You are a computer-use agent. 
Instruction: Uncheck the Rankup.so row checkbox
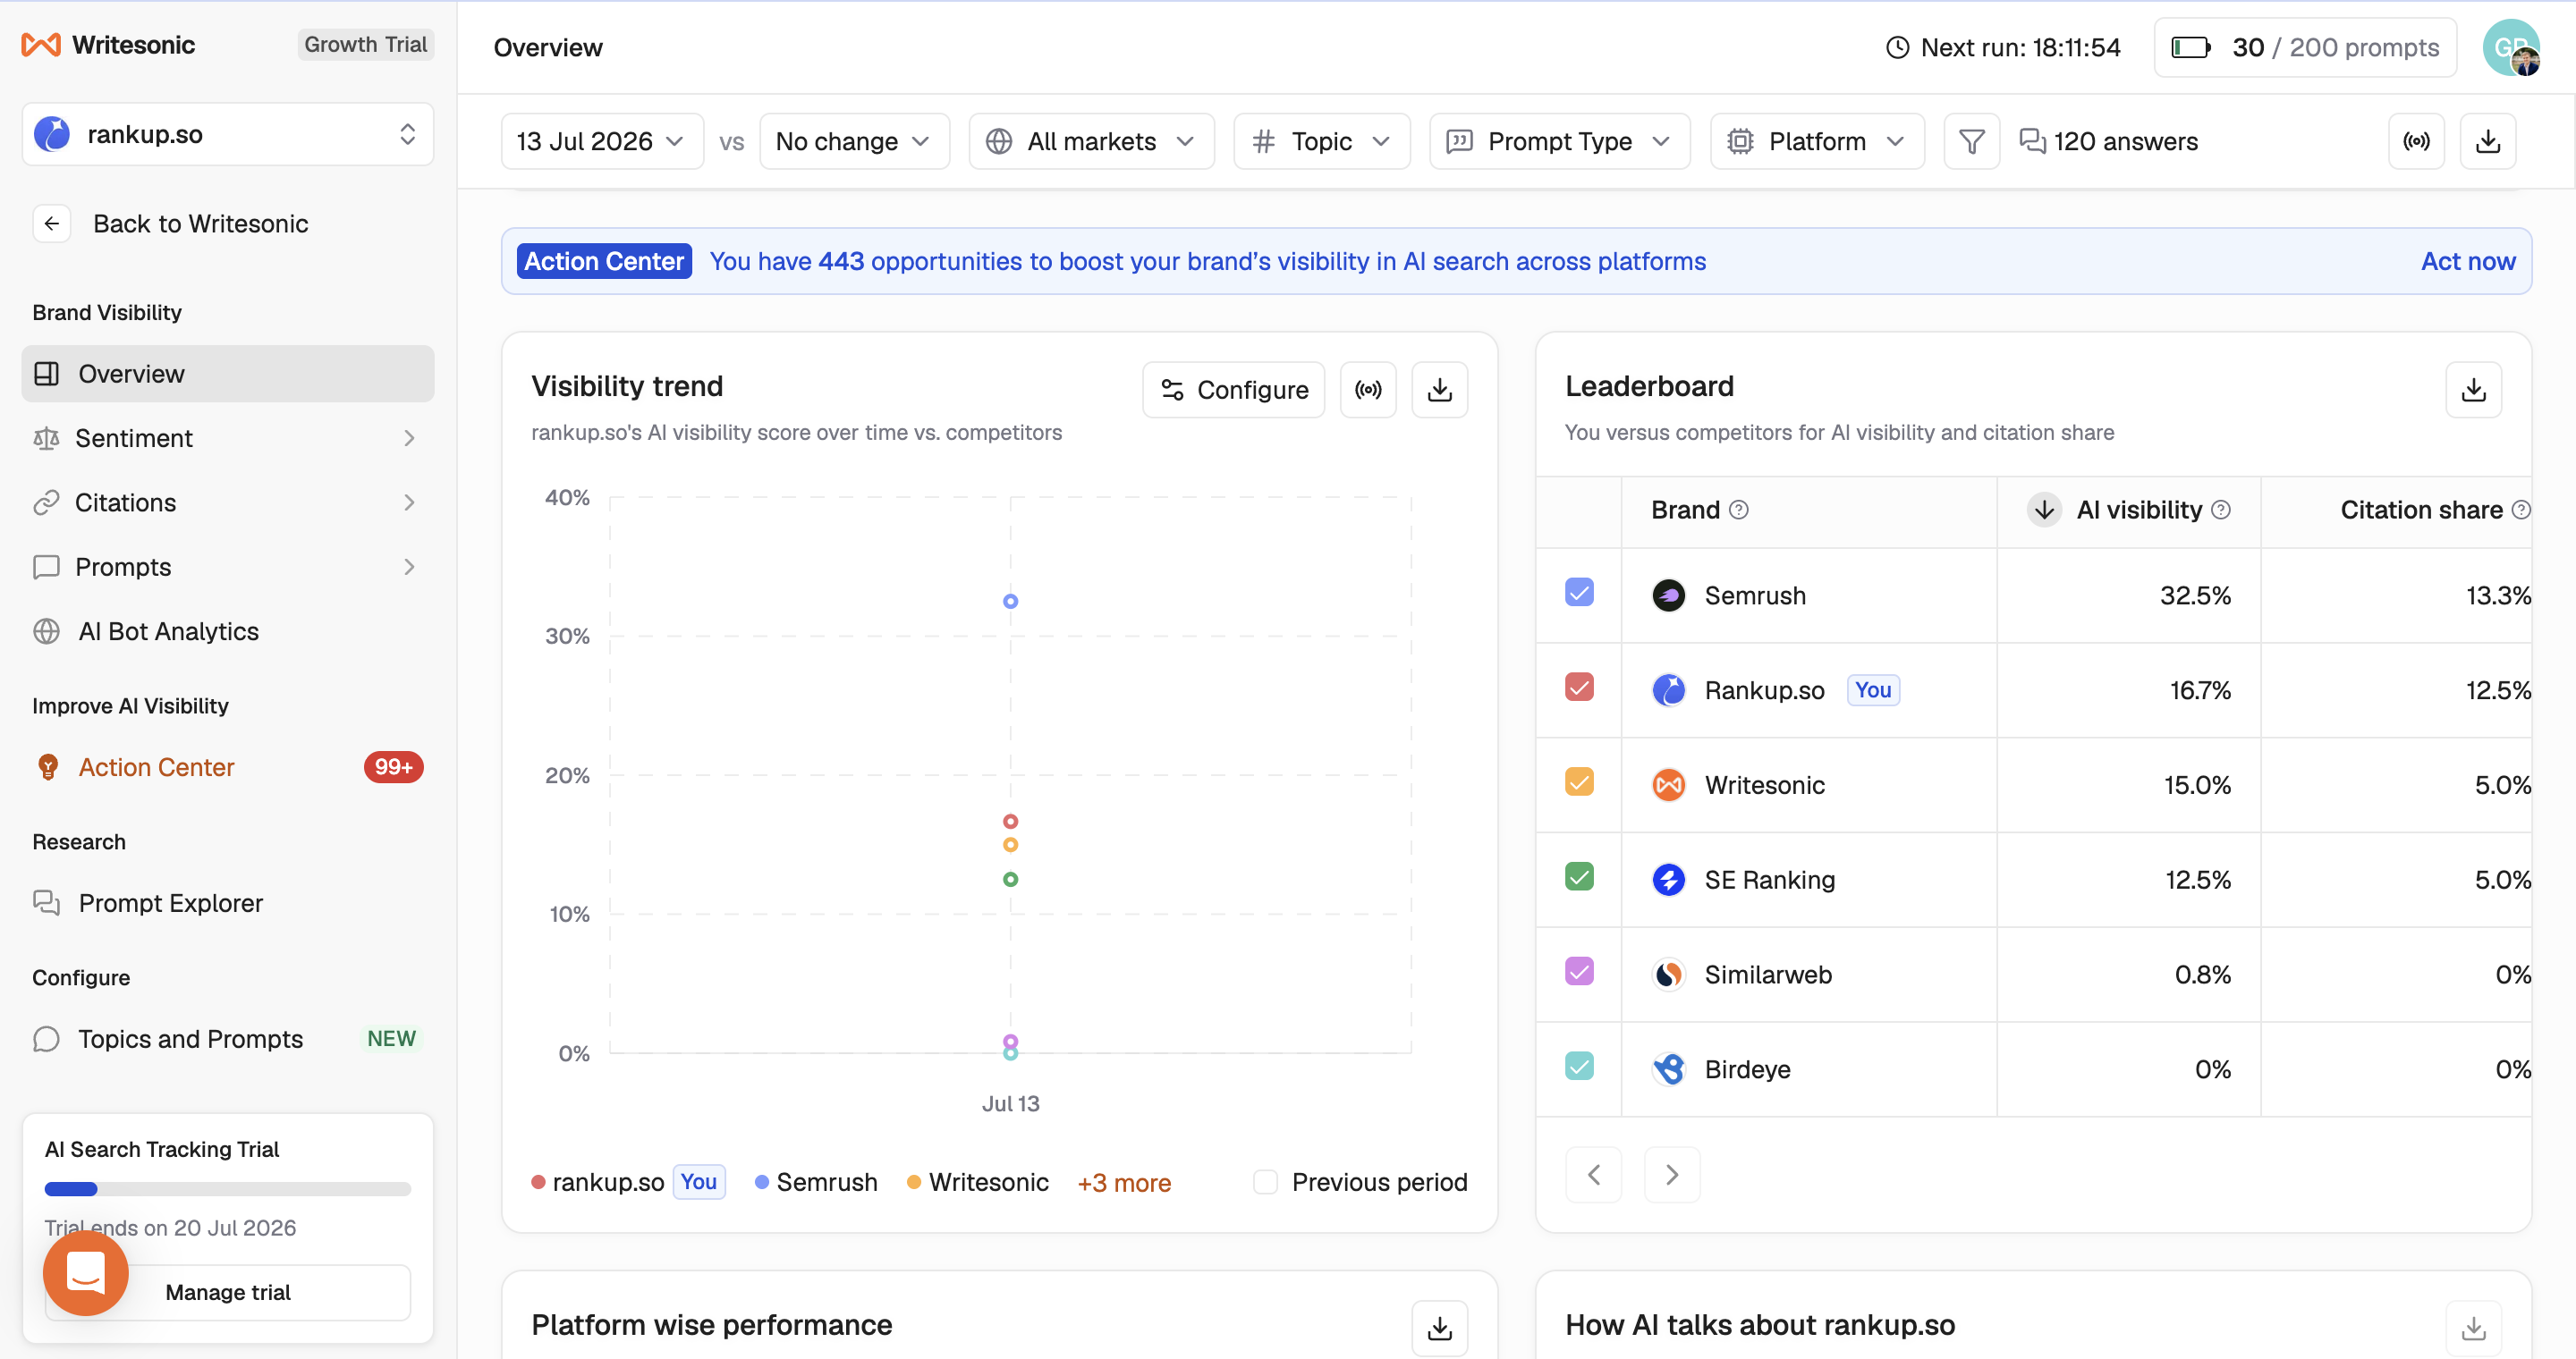pos(1579,688)
